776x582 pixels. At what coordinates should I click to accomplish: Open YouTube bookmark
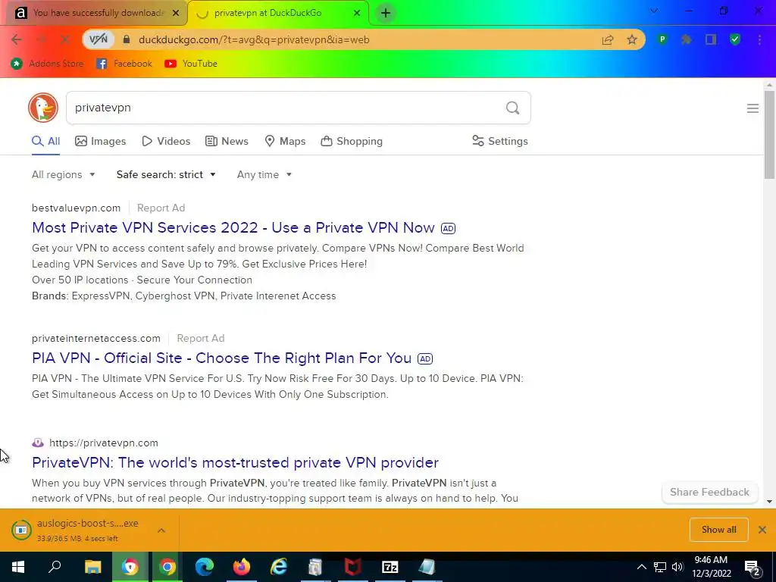(191, 64)
